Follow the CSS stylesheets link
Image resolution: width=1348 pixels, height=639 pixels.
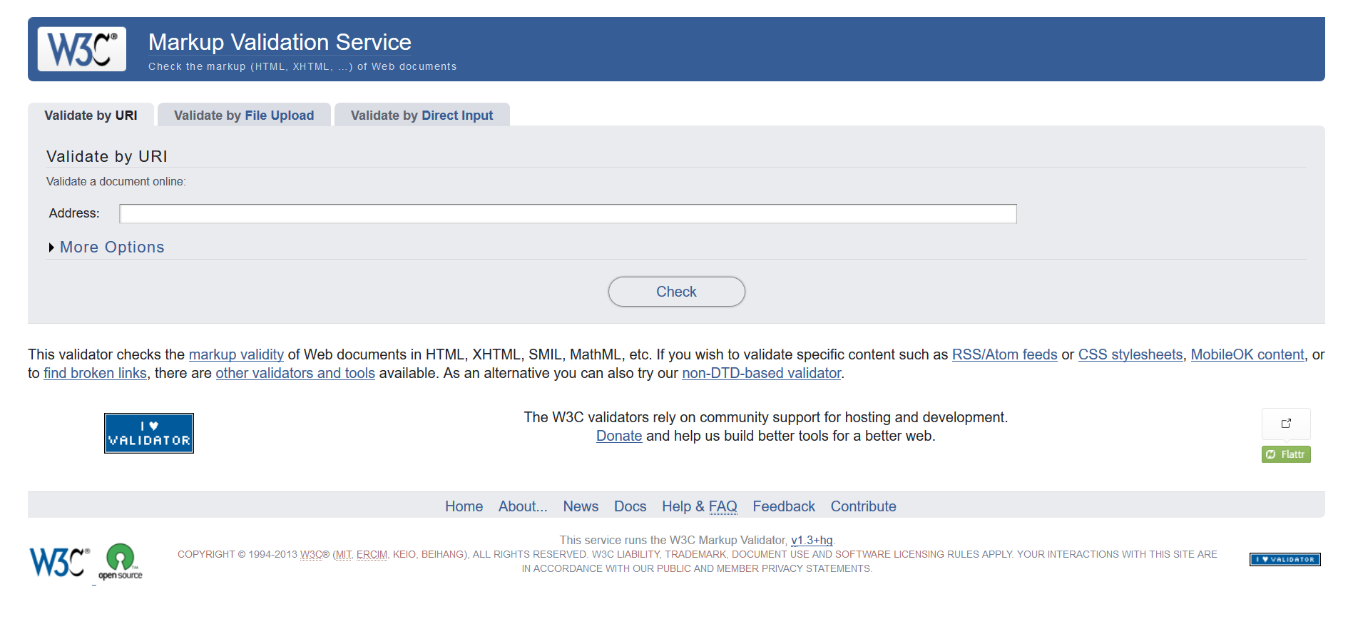coord(1130,354)
